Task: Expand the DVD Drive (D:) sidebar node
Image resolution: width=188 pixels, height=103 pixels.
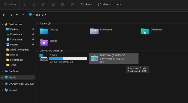Action: [2, 84]
